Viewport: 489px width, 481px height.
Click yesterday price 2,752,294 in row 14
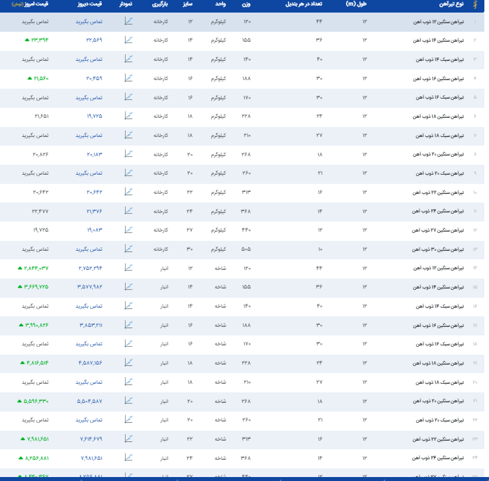tap(90, 268)
